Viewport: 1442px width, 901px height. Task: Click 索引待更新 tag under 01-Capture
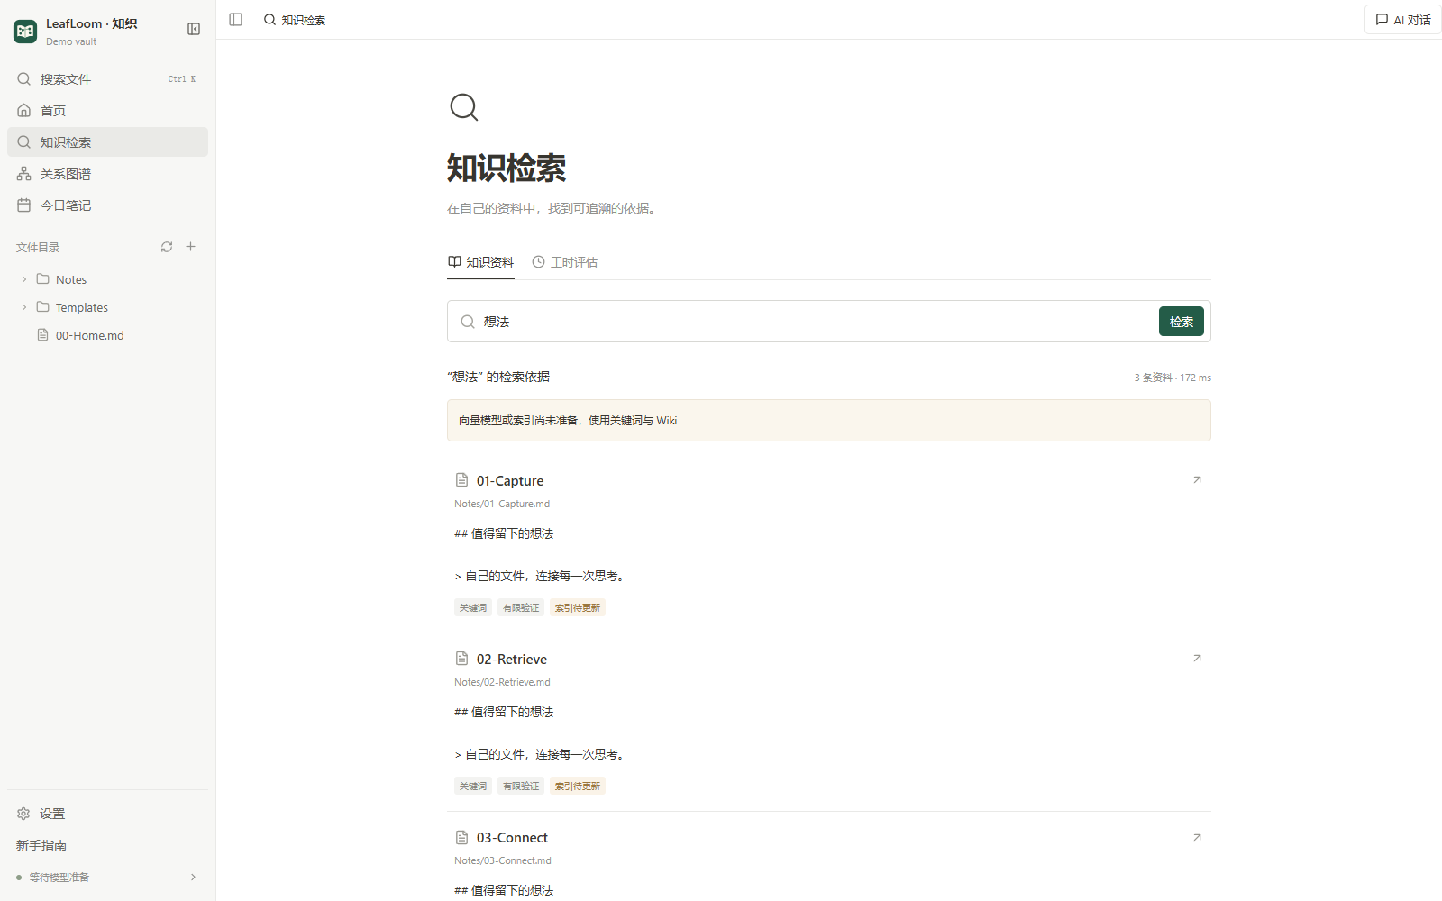[x=578, y=608]
